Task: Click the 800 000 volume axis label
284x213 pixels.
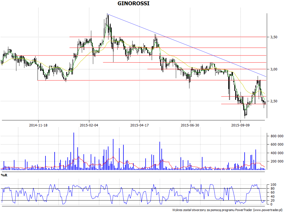Action: [277, 136]
